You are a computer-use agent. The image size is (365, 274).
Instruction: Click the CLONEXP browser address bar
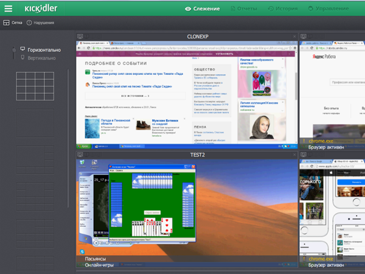pyautogui.click(x=190, y=48)
